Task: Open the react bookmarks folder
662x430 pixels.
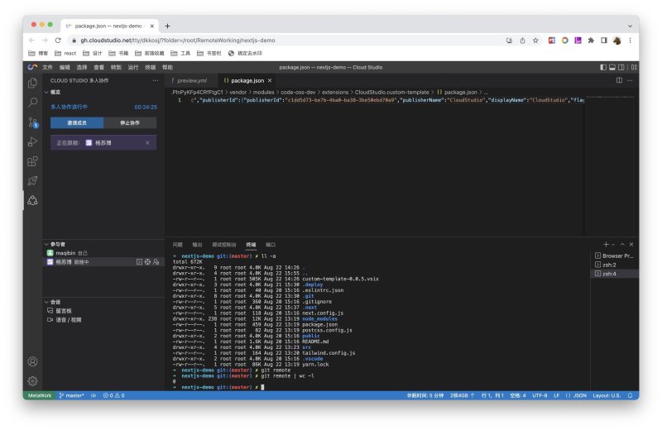Action: (x=65, y=53)
